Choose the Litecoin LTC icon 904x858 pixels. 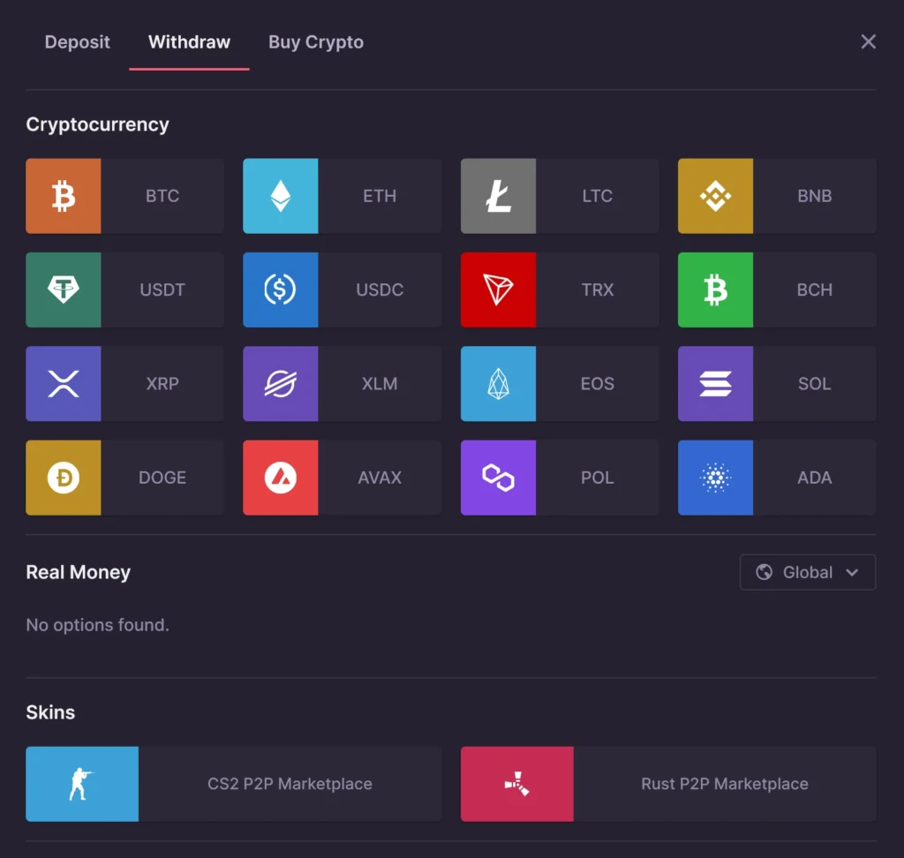click(x=498, y=196)
